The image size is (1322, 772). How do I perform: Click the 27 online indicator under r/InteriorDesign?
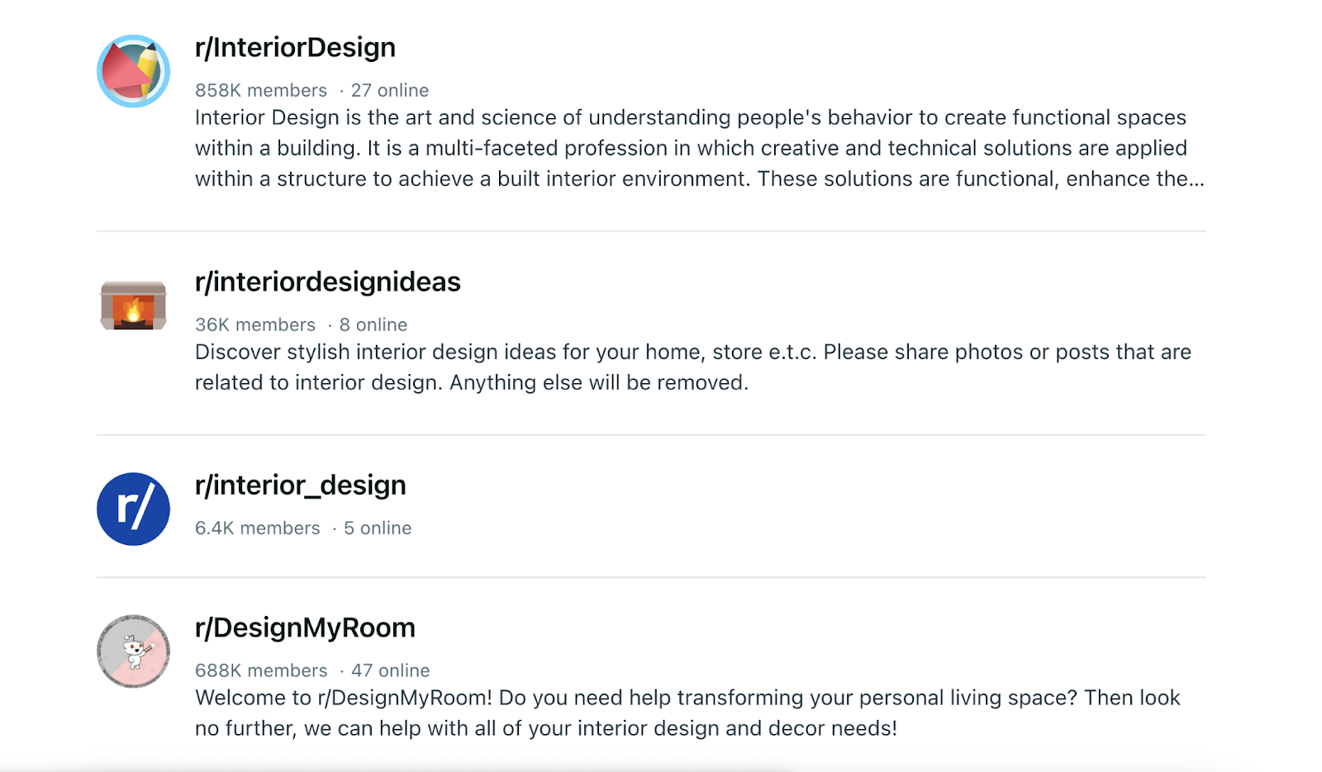pyautogui.click(x=391, y=90)
